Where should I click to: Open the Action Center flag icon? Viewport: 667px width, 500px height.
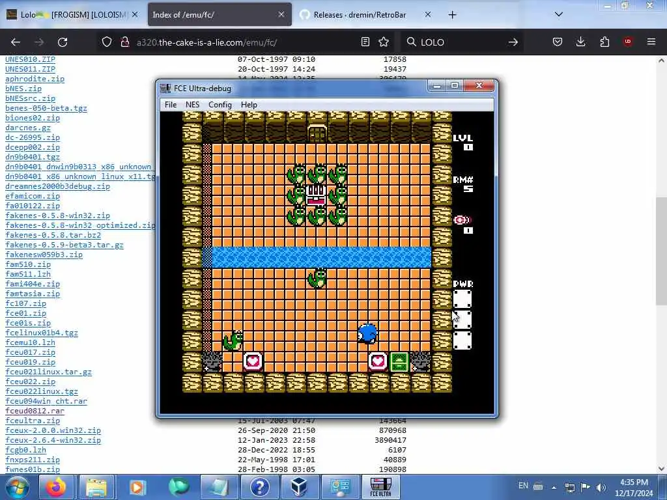586,487
